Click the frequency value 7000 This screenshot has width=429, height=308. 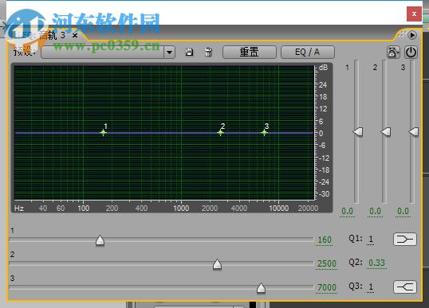[x=326, y=287]
